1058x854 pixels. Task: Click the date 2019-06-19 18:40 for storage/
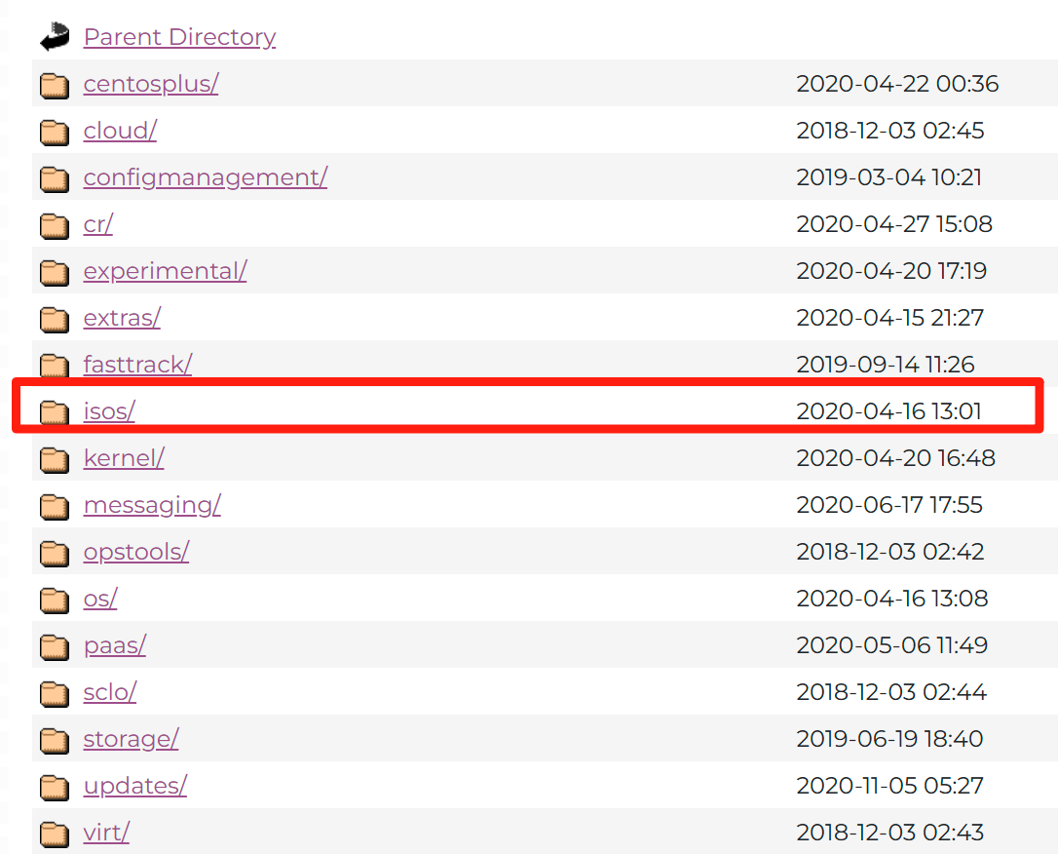[890, 739]
